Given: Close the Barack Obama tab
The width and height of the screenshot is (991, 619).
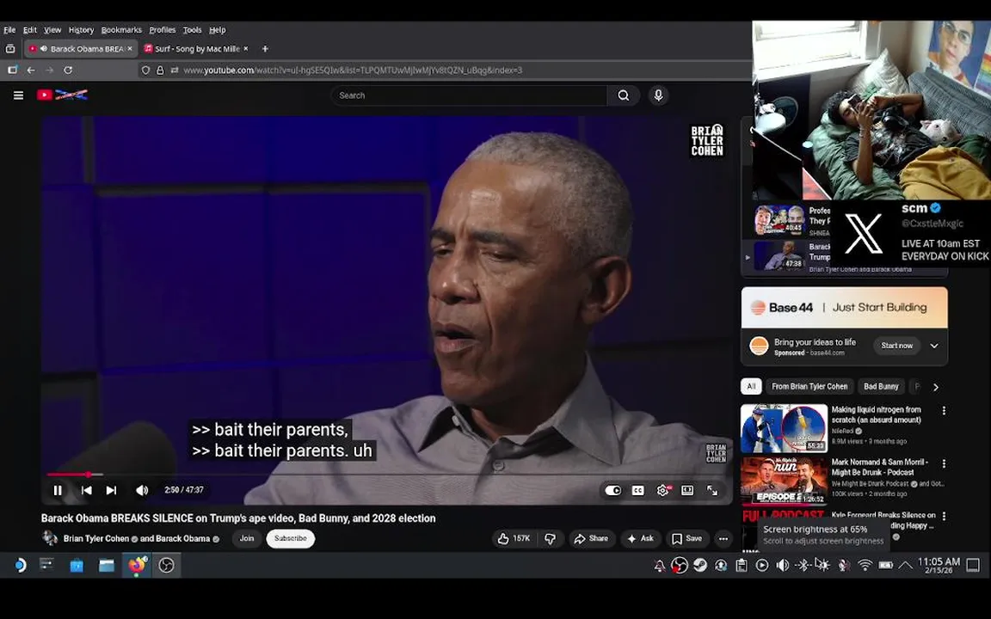Looking at the screenshot, I should [x=130, y=49].
